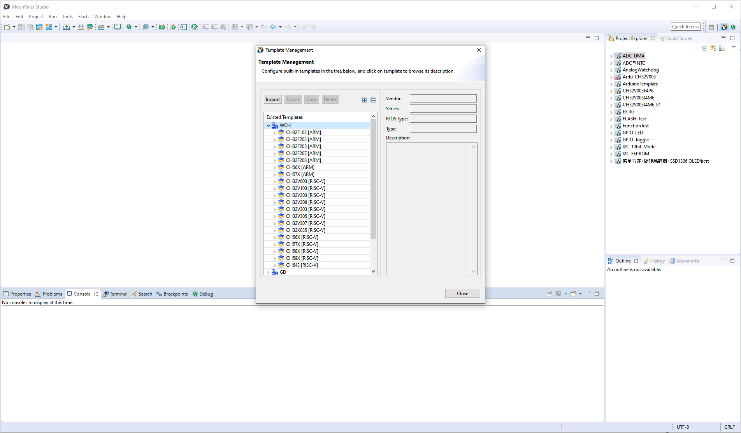Click the Delete button

pyautogui.click(x=330, y=99)
